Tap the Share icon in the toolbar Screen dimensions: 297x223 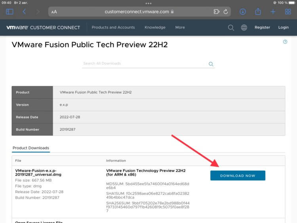(258, 11)
